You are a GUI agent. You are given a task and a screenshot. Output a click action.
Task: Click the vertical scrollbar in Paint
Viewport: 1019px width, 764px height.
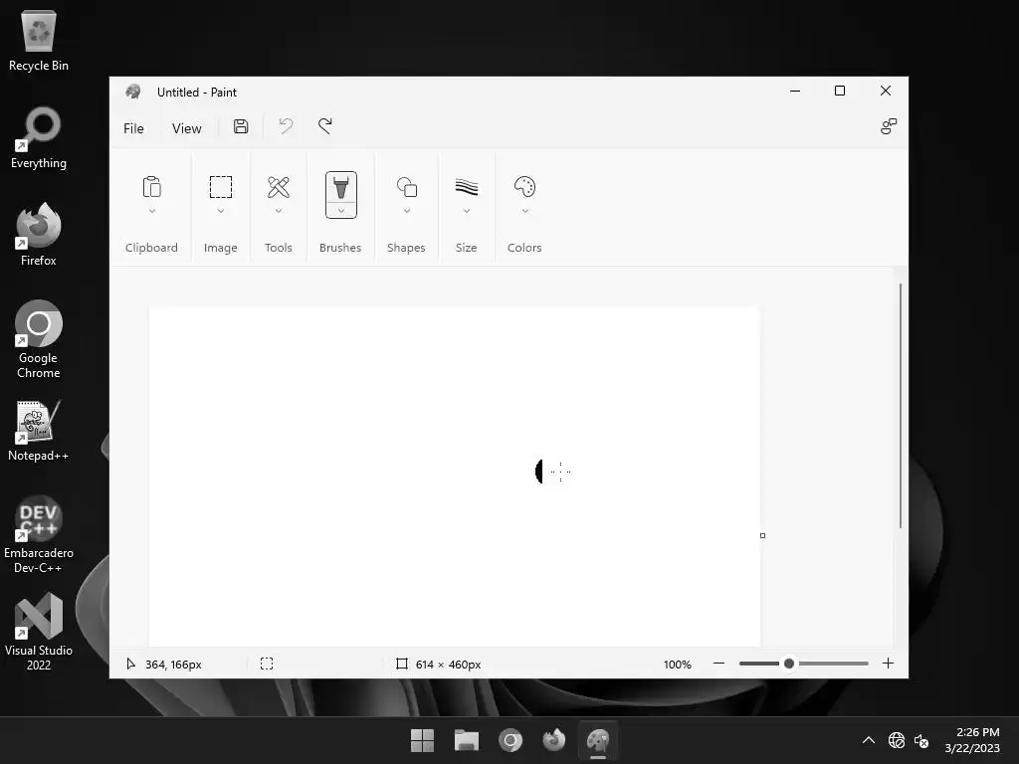tap(900, 406)
